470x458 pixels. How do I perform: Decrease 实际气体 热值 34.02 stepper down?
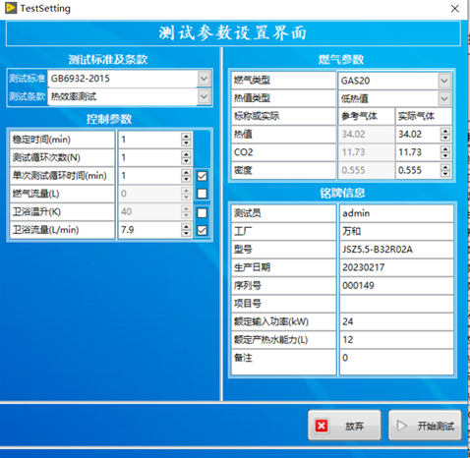pyautogui.click(x=445, y=138)
